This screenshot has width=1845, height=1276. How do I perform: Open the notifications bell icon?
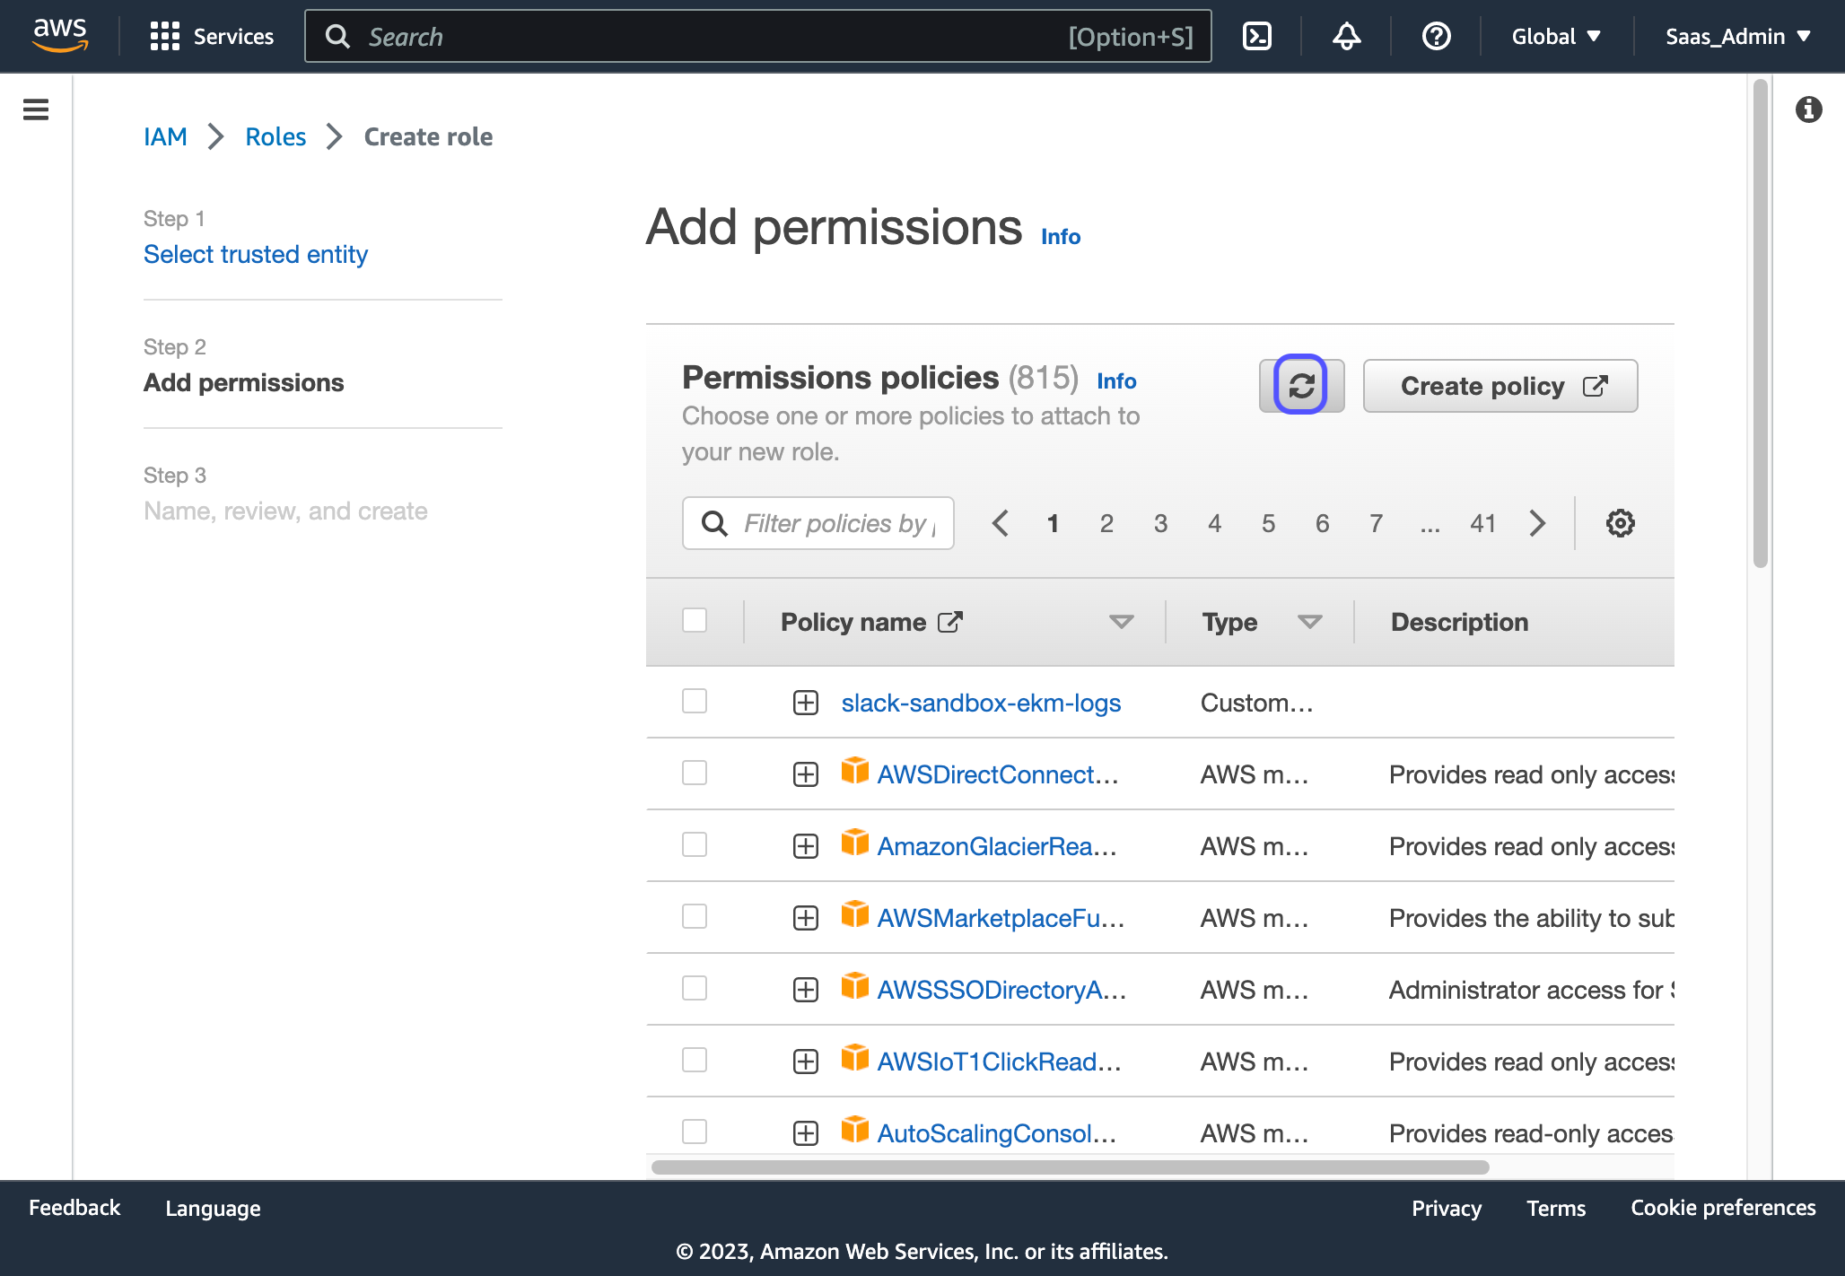click(x=1346, y=37)
